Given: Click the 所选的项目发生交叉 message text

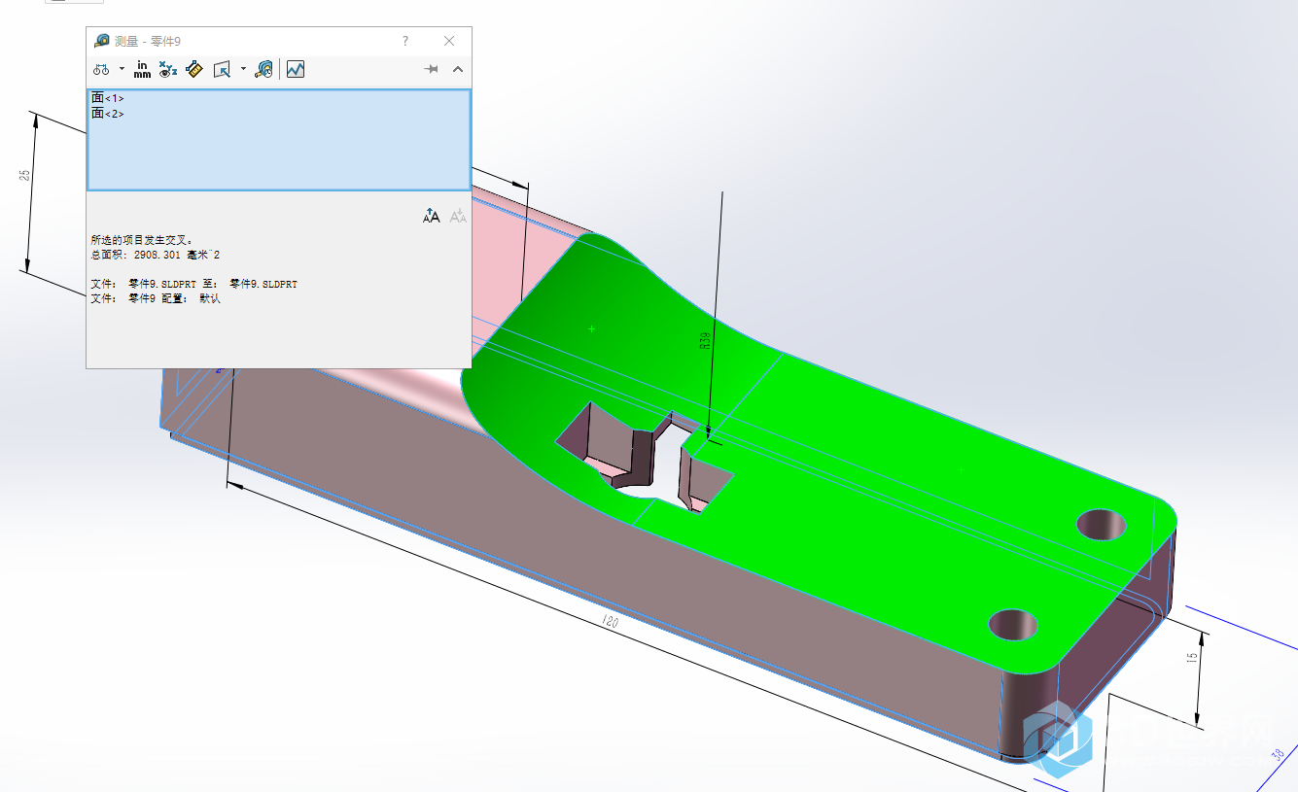Looking at the screenshot, I should (x=143, y=239).
